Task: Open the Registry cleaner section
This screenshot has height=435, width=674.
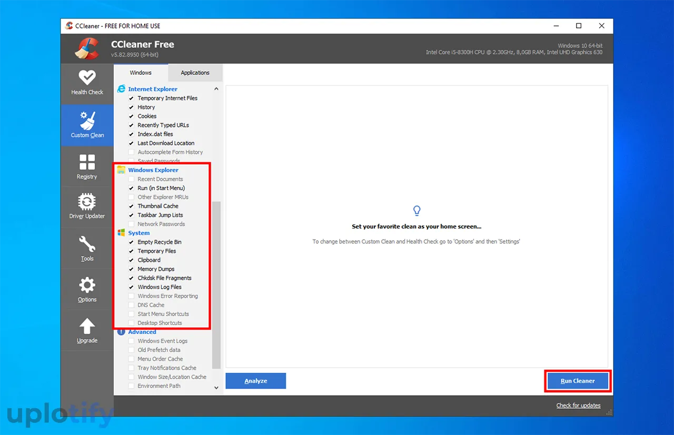Action: click(87, 167)
